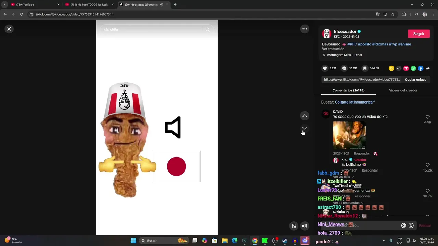
Task: Reload the page
Action: [21, 14]
